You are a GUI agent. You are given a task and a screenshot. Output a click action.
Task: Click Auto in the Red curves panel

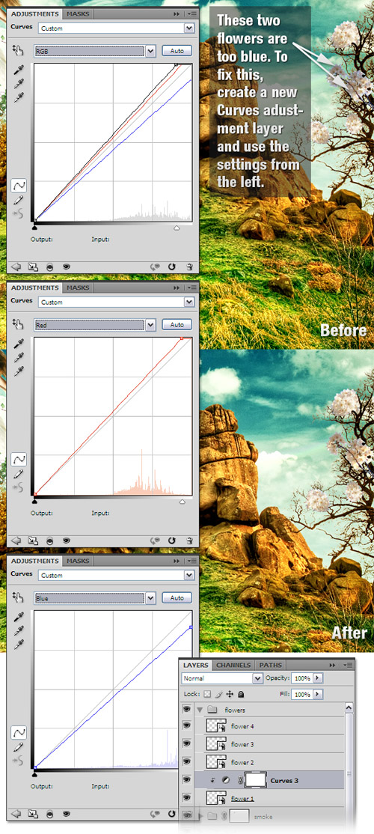coord(177,324)
